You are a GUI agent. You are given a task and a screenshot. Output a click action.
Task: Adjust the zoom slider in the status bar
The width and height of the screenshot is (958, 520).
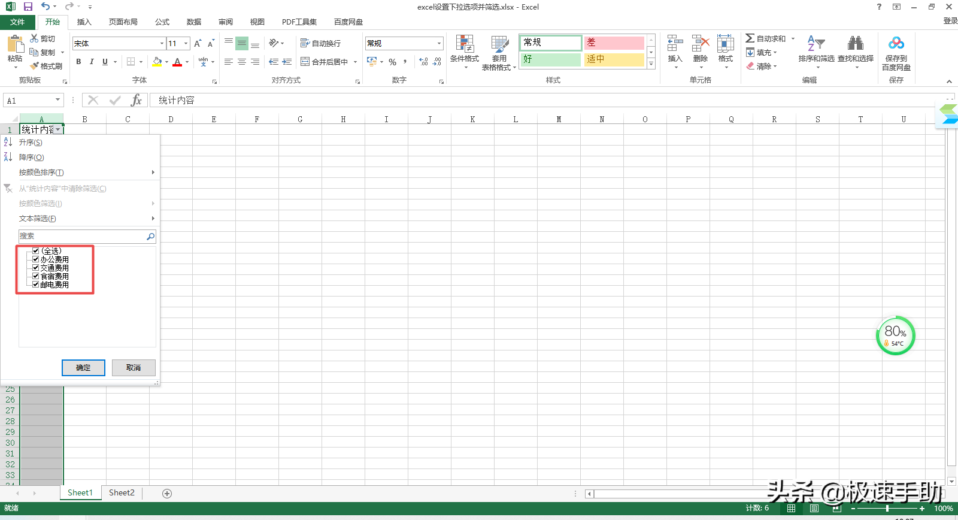(x=887, y=509)
